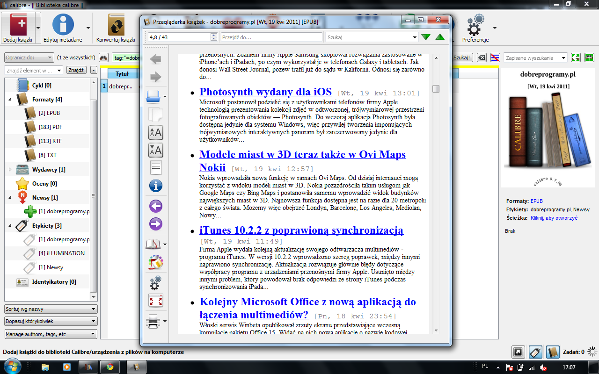The height and width of the screenshot is (374, 599).
Task: Select the [8] TXT format item
Action: (48, 155)
